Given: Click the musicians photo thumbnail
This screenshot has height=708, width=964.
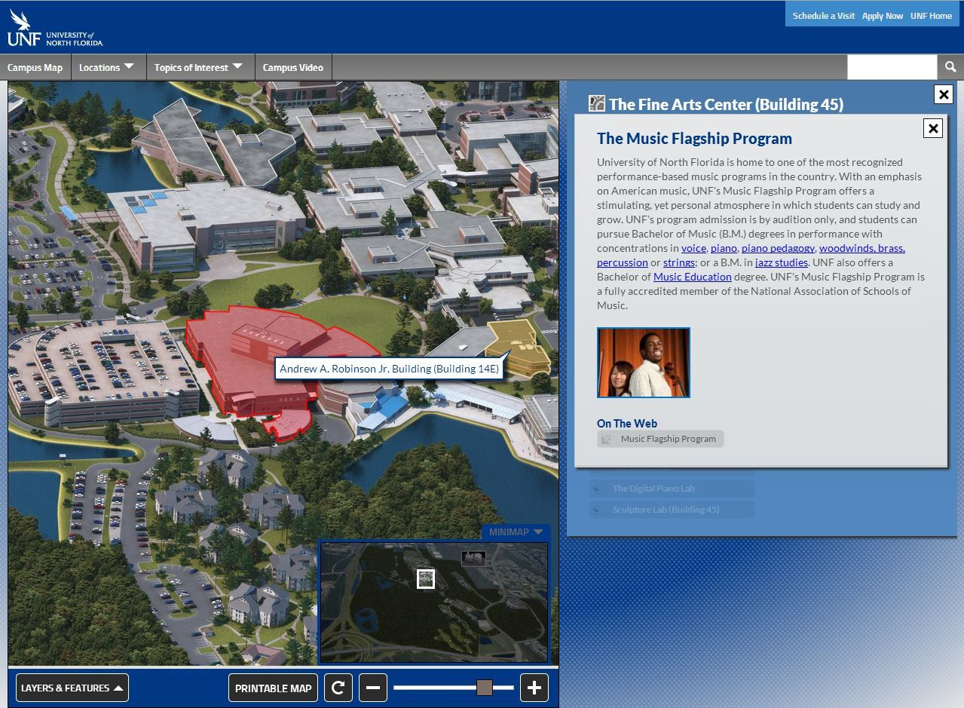Looking at the screenshot, I should [644, 363].
